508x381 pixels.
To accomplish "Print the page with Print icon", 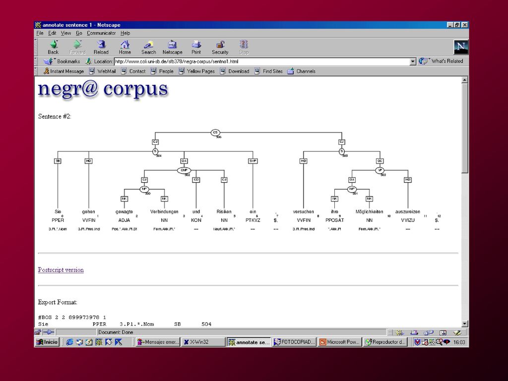I will click(x=196, y=47).
